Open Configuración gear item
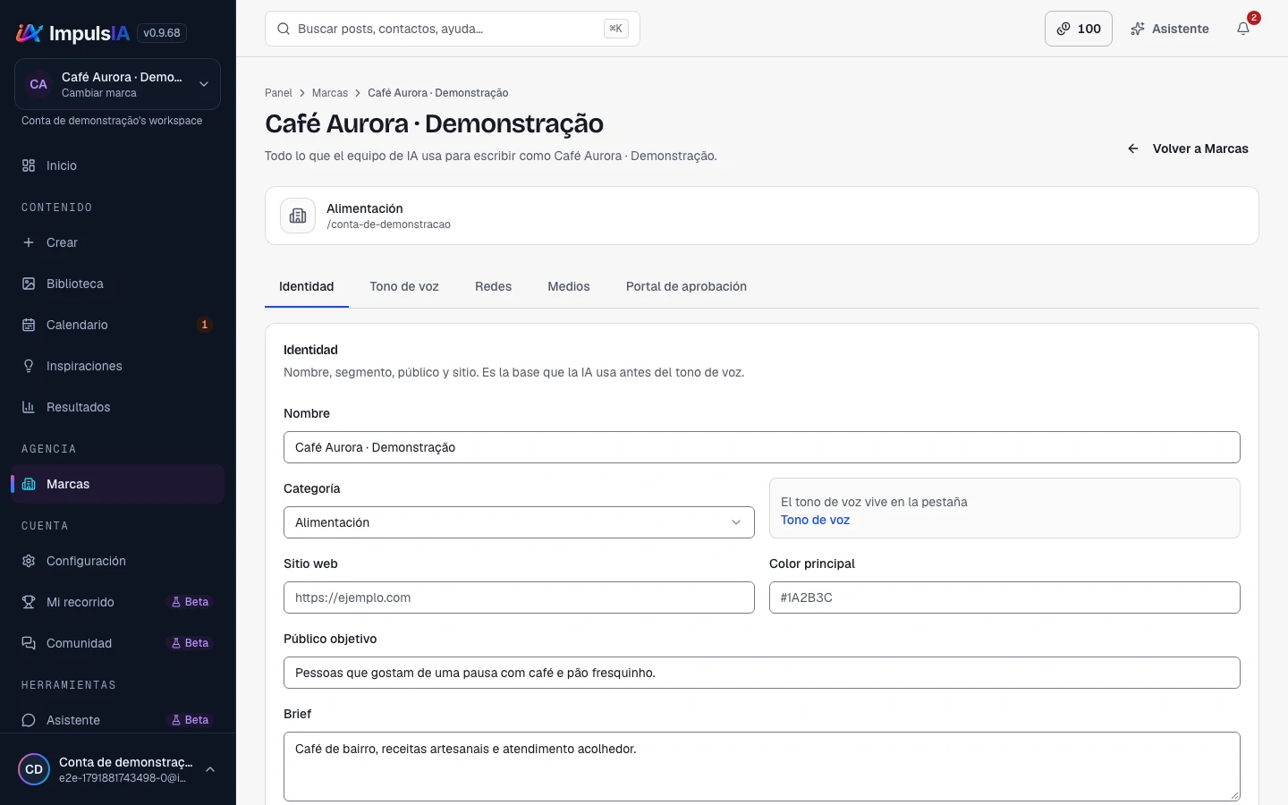 [118, 561]
